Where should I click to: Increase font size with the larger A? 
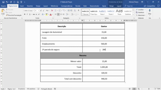click(x=41, y=10)
